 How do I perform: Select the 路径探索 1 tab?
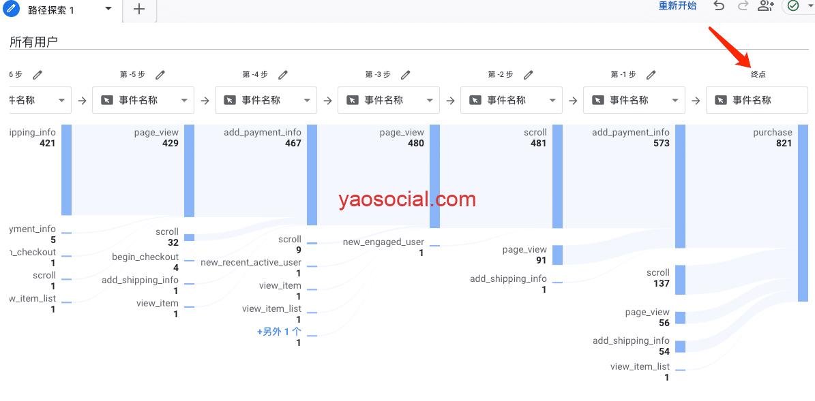tap(51, 10)
